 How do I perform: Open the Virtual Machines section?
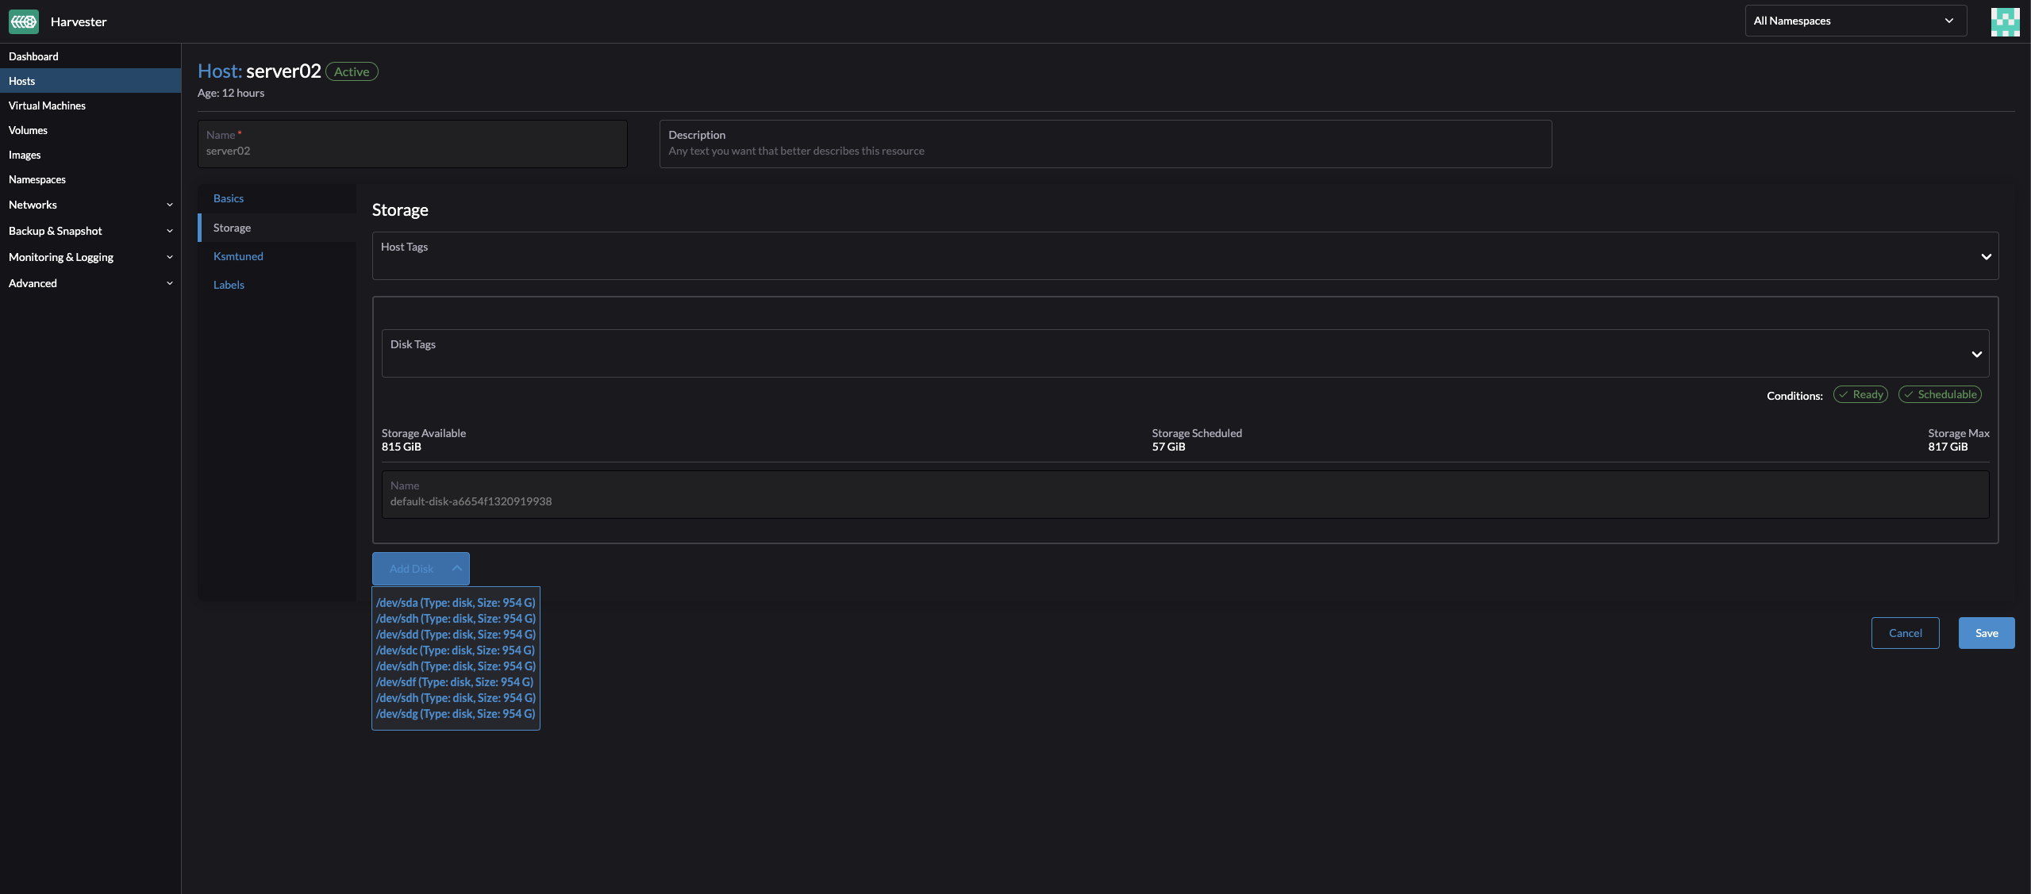tap(47, 105)
